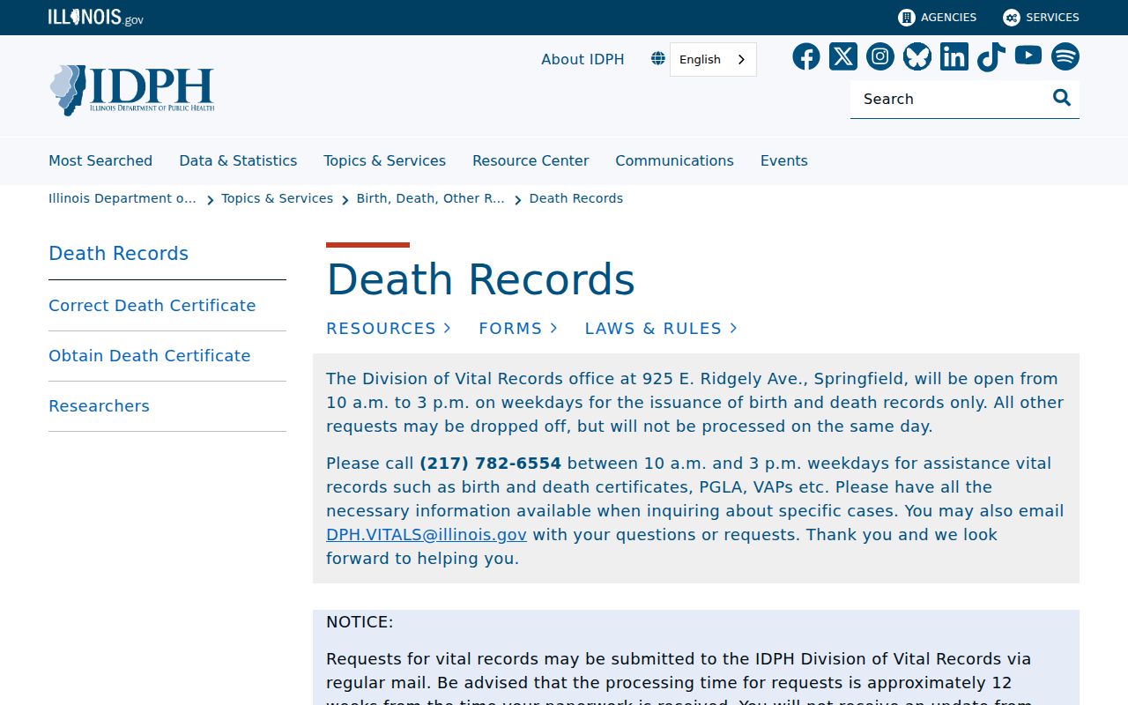
Task: Go to Correct Death Certificate page
Action: (152, 305)
